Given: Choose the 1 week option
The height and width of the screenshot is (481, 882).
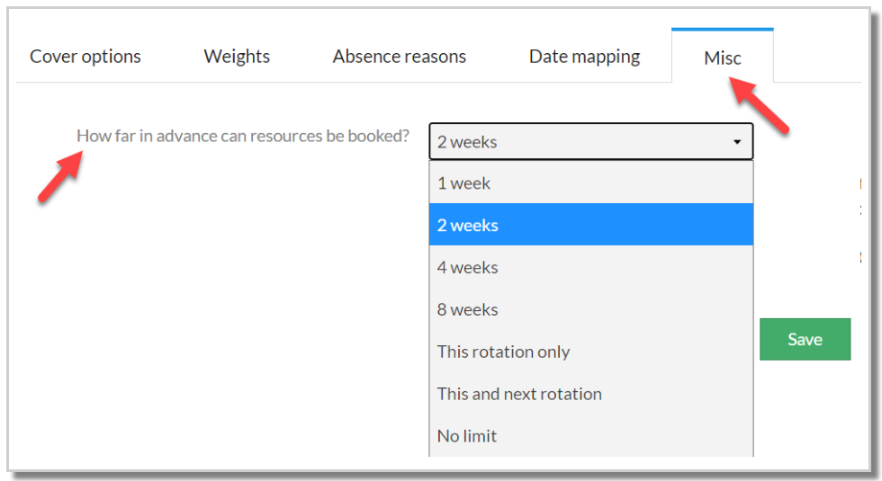Looking at the screenshot, I should point(590,183).
